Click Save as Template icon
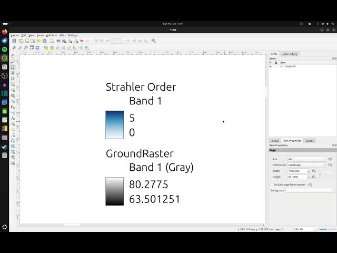 pos(44,41)
